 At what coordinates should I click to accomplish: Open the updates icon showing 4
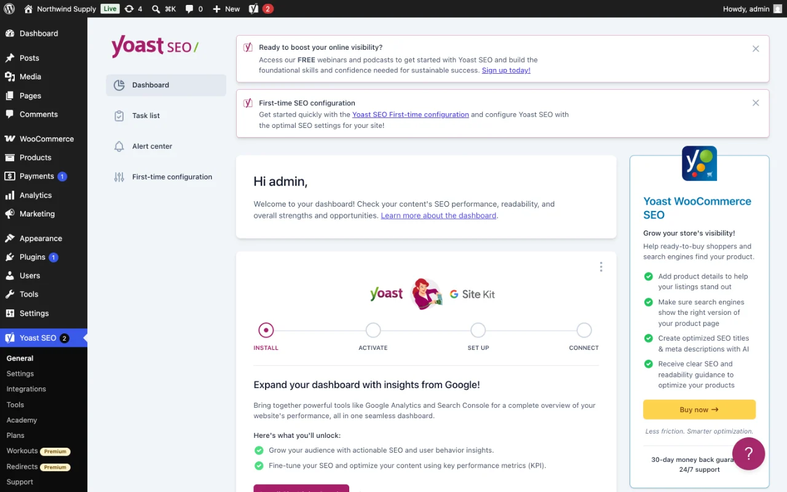coord(133,9)
